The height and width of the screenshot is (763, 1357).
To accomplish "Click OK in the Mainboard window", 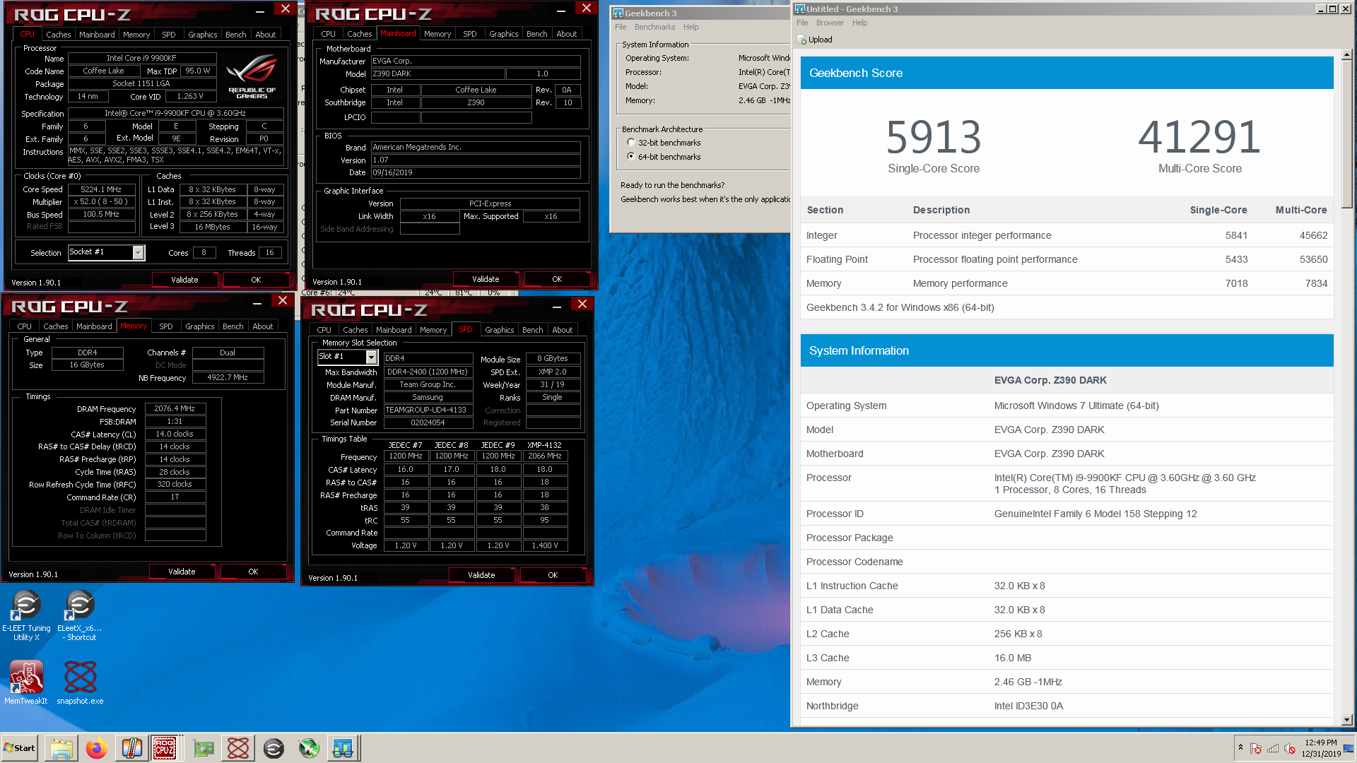I will click(x=557, y=279).
